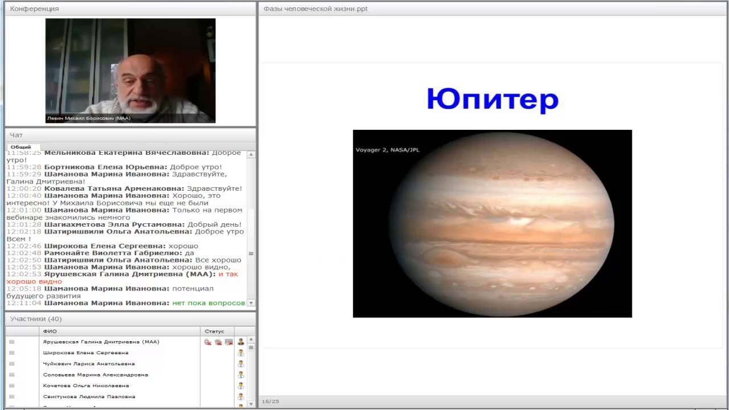Open menu icon for Соловьева Марина Александровна row

(11, 375)
